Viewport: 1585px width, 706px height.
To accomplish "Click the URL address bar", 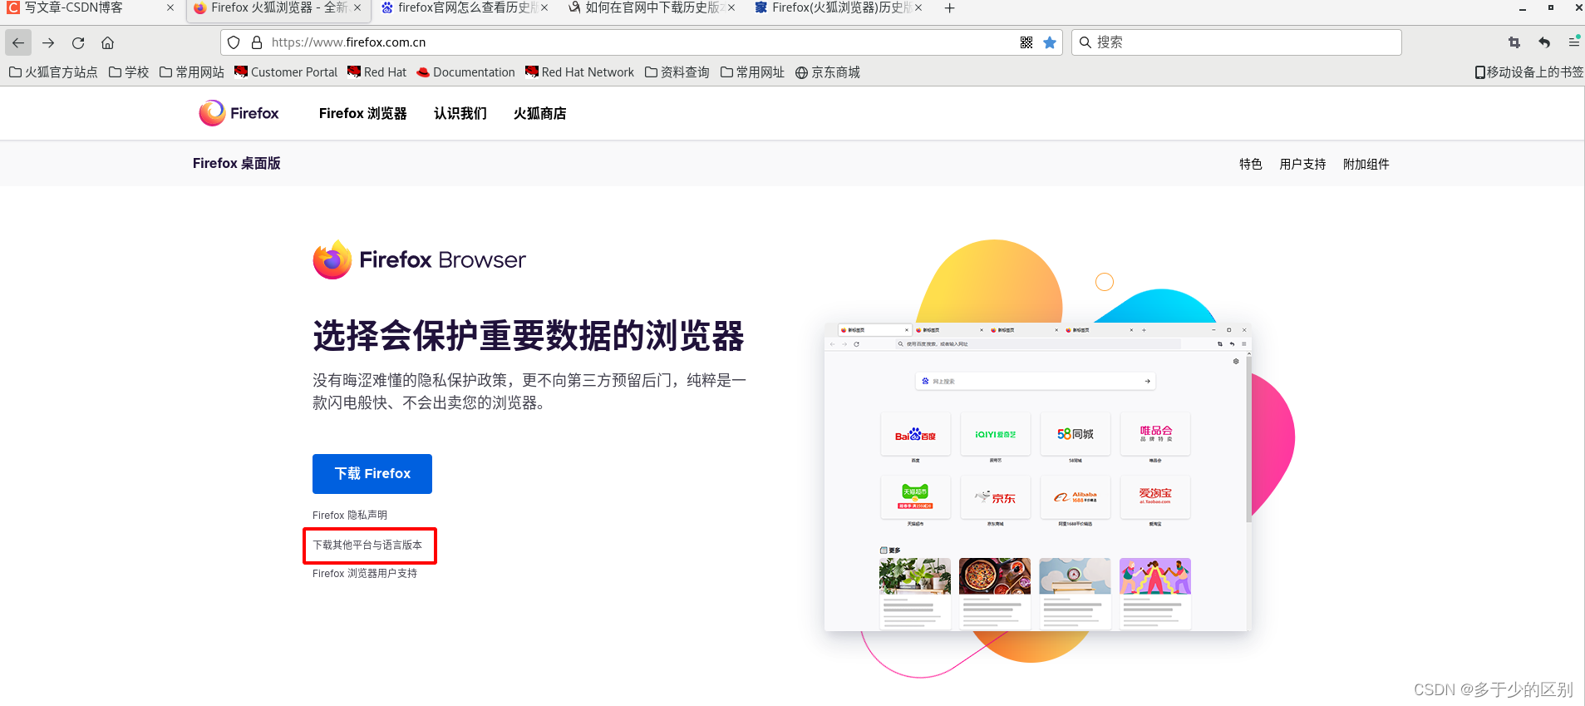I will coord(640,42).
